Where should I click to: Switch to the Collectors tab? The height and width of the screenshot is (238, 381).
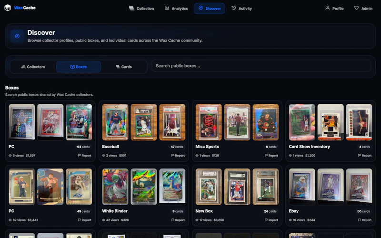(33, 67)
